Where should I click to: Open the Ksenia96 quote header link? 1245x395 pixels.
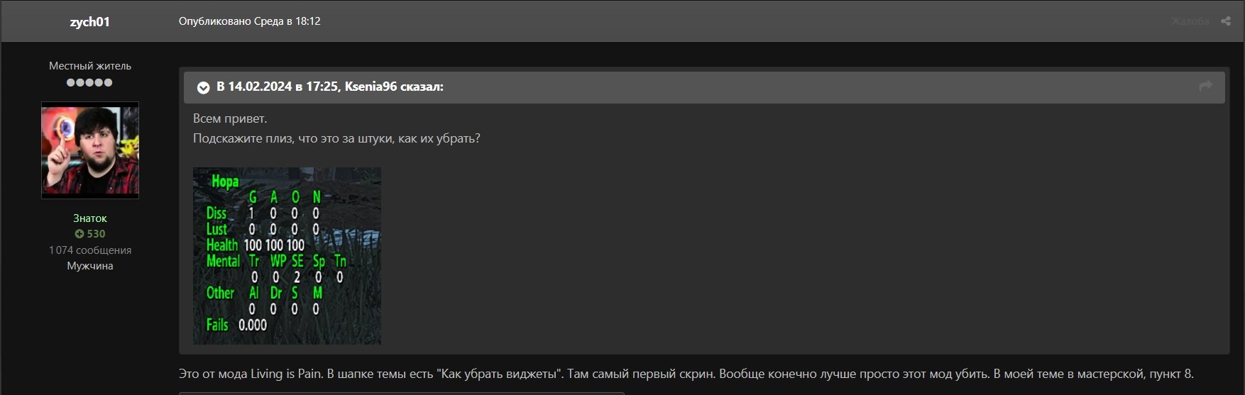coord(330,87)
